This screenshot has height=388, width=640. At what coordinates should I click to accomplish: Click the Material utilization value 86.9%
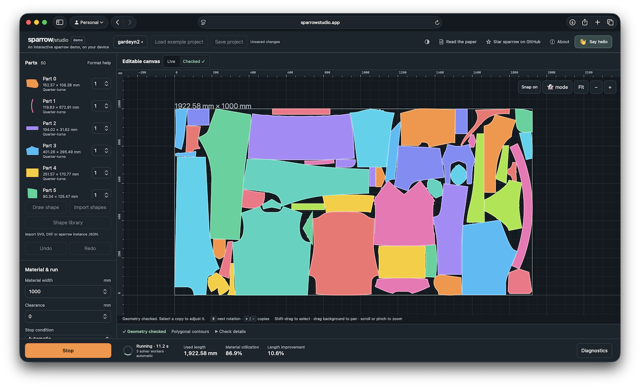click(x=234, y=353)
